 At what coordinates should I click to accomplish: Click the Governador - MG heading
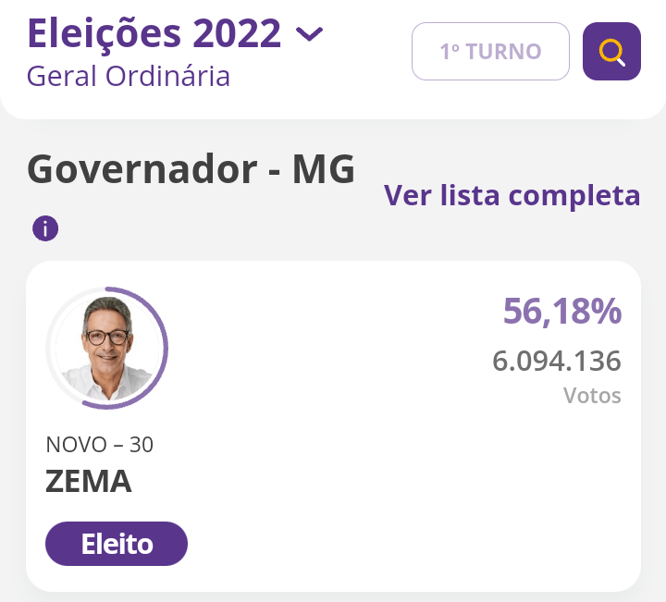[191, 169]
